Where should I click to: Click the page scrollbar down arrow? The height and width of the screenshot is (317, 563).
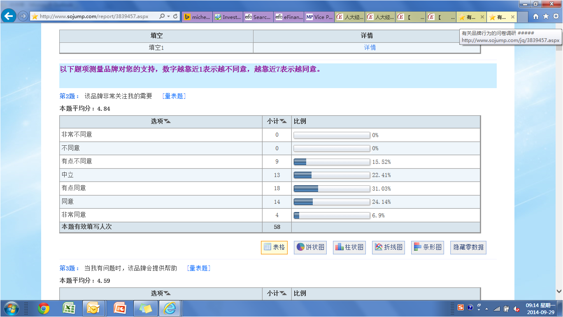tap(559, 291)
